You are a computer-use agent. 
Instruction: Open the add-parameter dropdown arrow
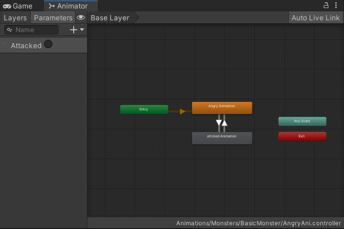click(x=82, y=29)
